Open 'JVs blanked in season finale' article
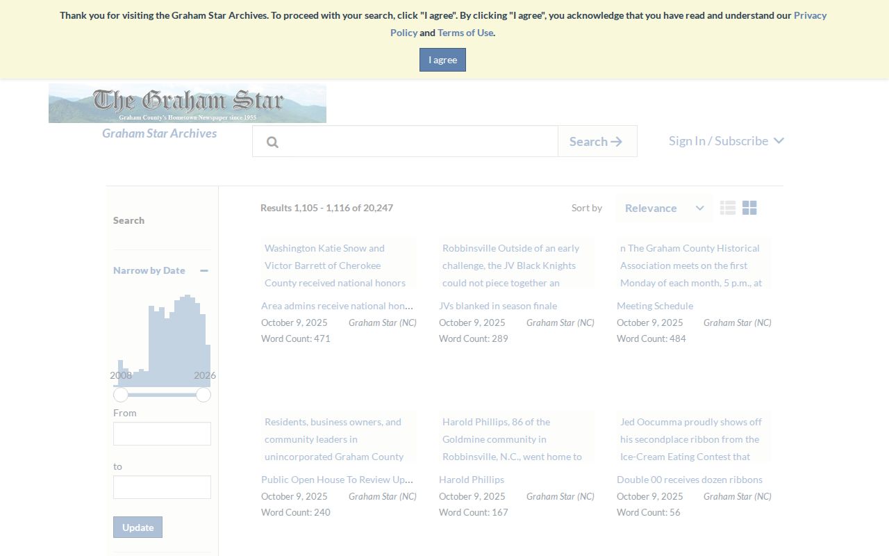This screenshot has height=556, width=889. [x=498, y=306]
